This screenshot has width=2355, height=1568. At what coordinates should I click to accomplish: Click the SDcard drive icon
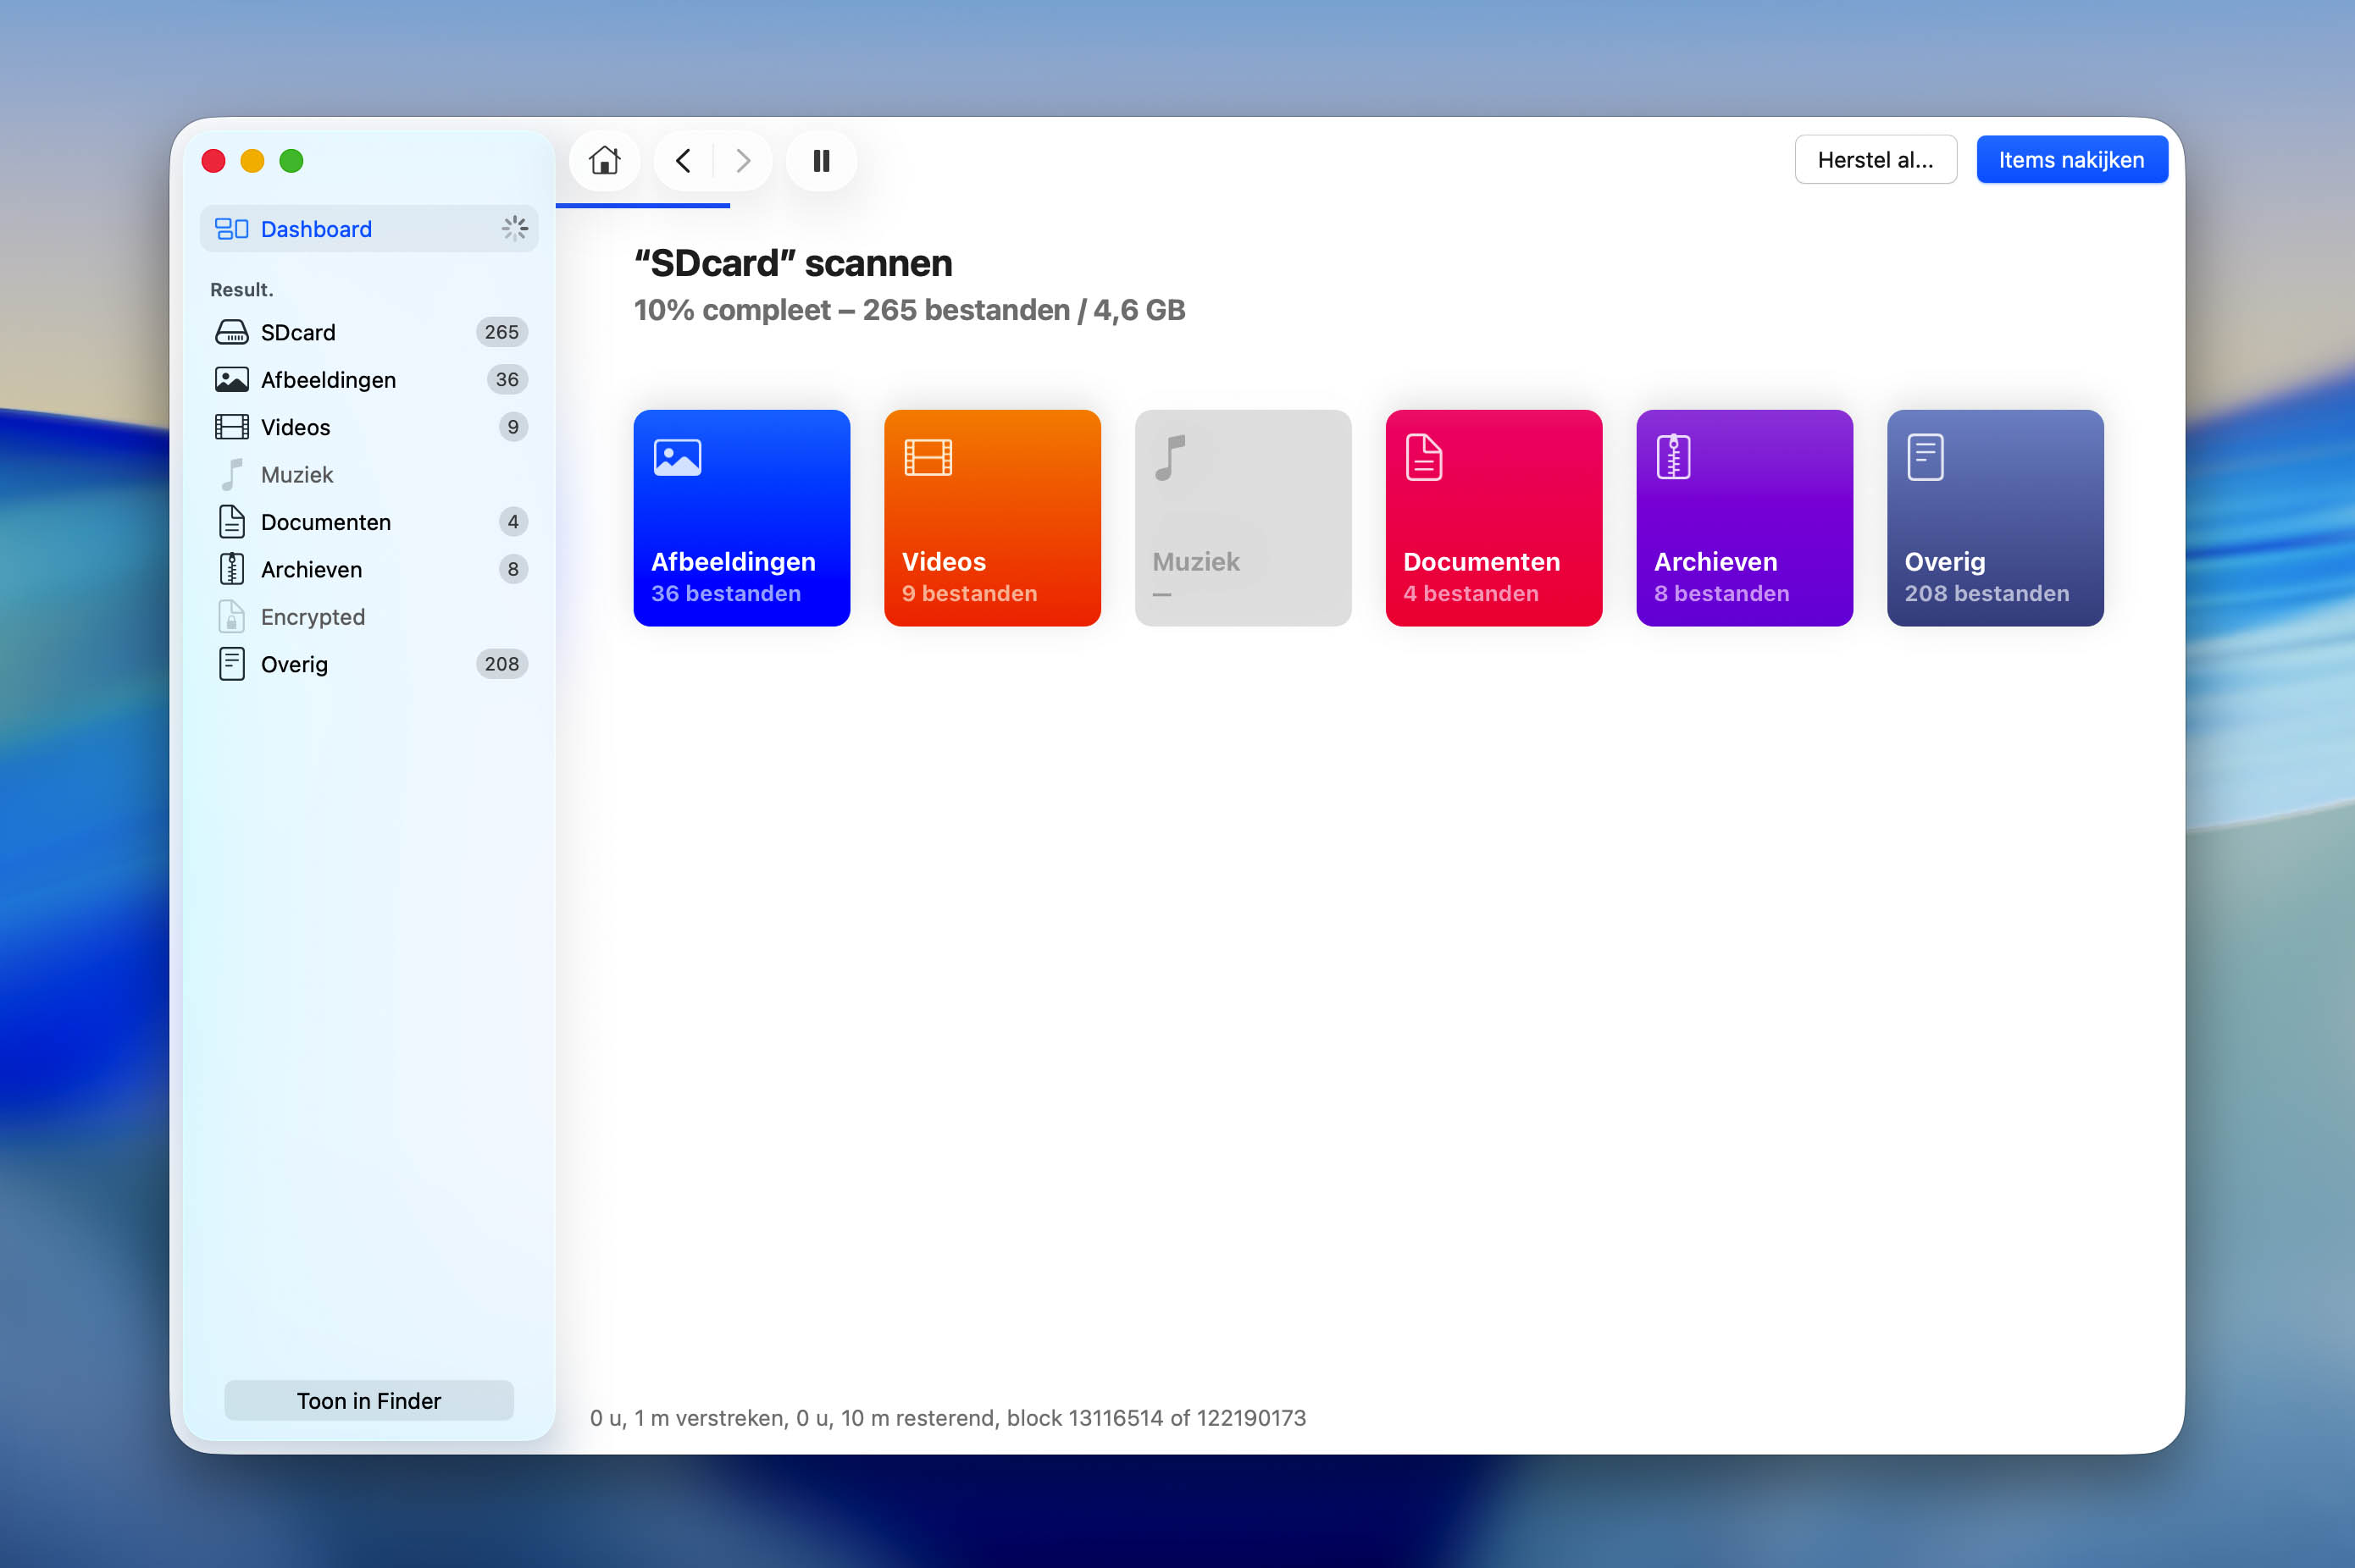click(232, 332)
